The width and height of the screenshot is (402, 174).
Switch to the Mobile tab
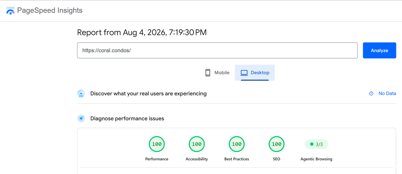217,73
